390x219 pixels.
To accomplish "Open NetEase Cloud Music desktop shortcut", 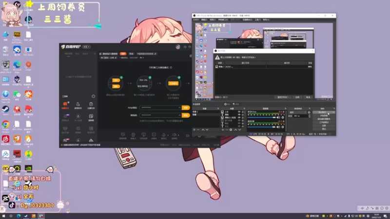I will pos(5,140).
